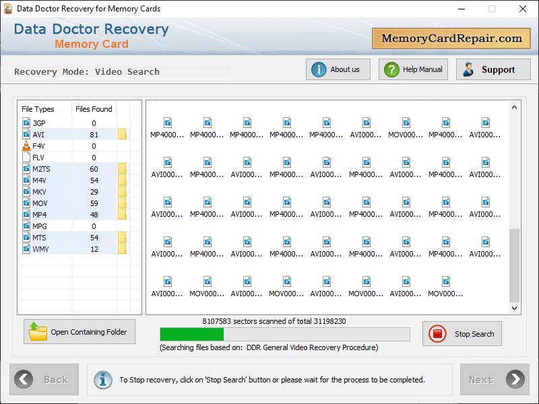Click the info icon next to stop recovery message
Screen dimensions: 539x404
click(102, 379)
